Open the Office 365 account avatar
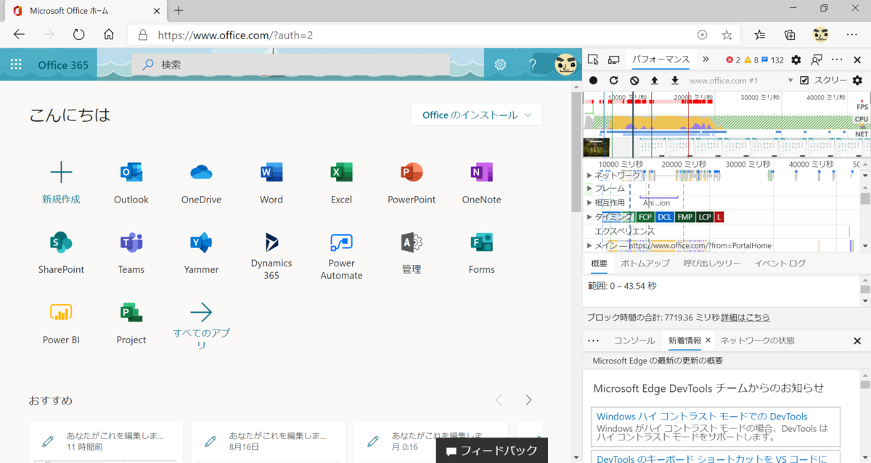Viewport: 871px width, 463px height. [x=566, y=65]
